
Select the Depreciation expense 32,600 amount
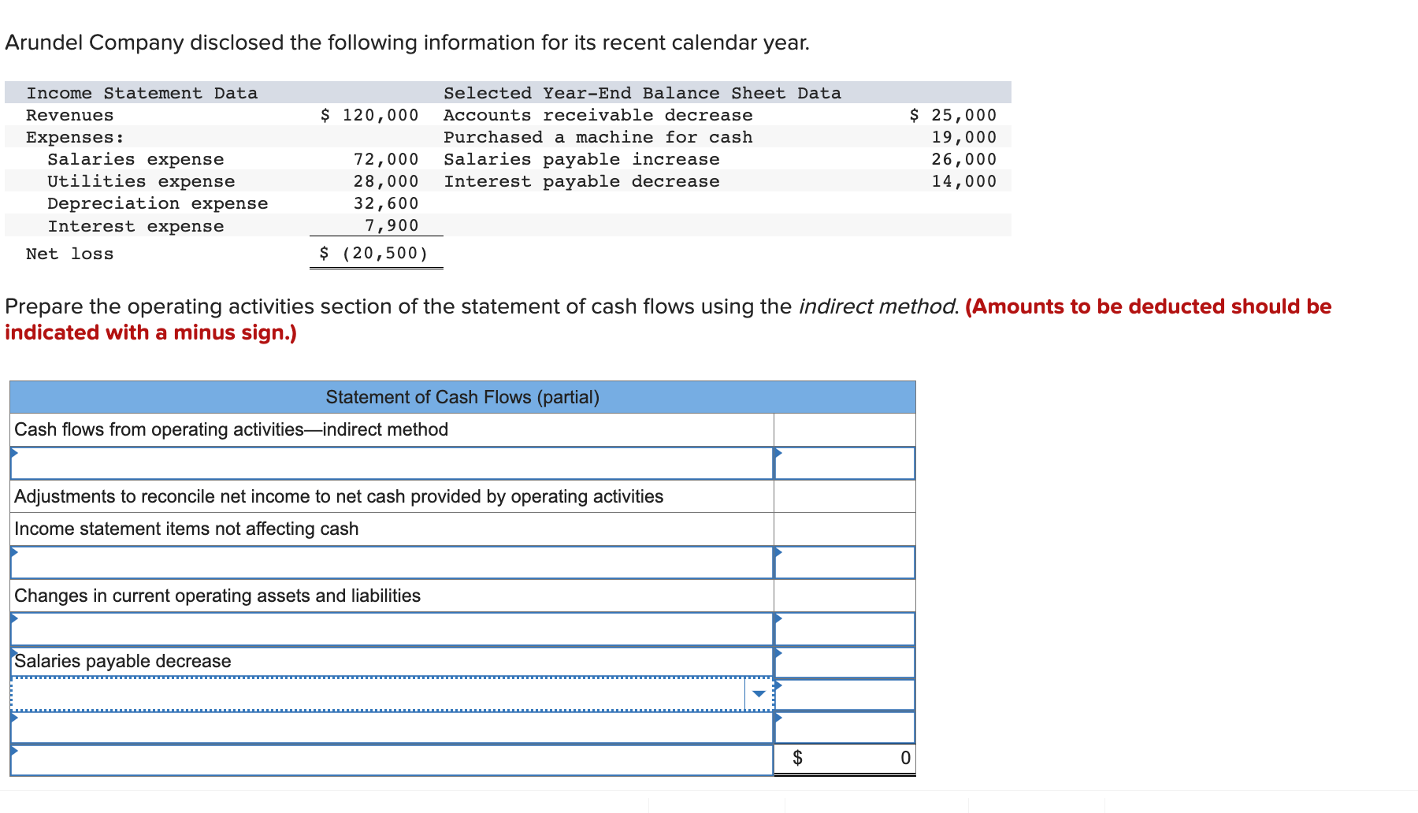(x=385, y=203)
